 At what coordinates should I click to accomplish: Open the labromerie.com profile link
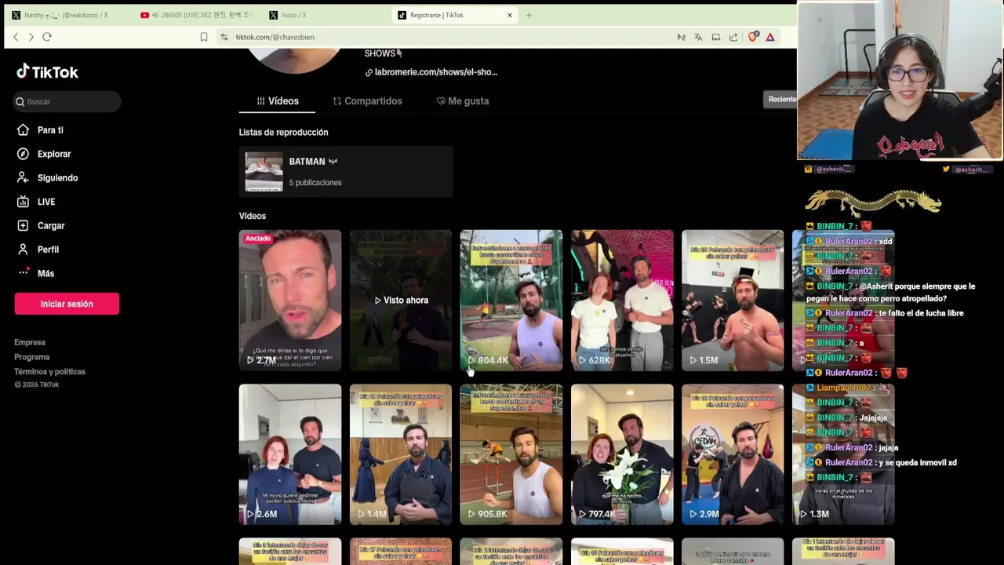[431, 72]
